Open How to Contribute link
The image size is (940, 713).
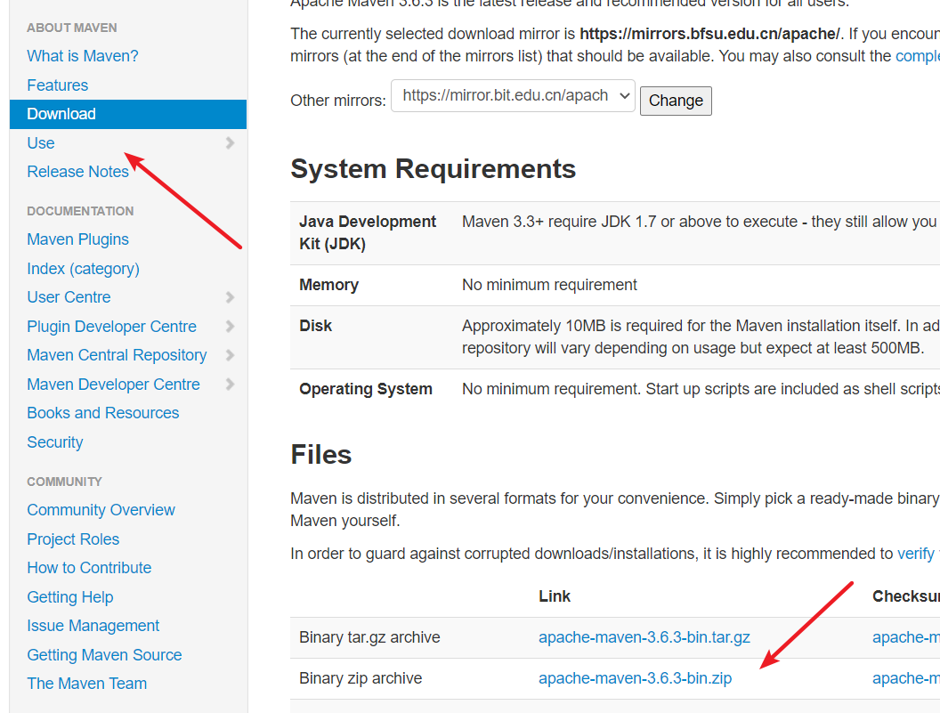pos(89,568)
